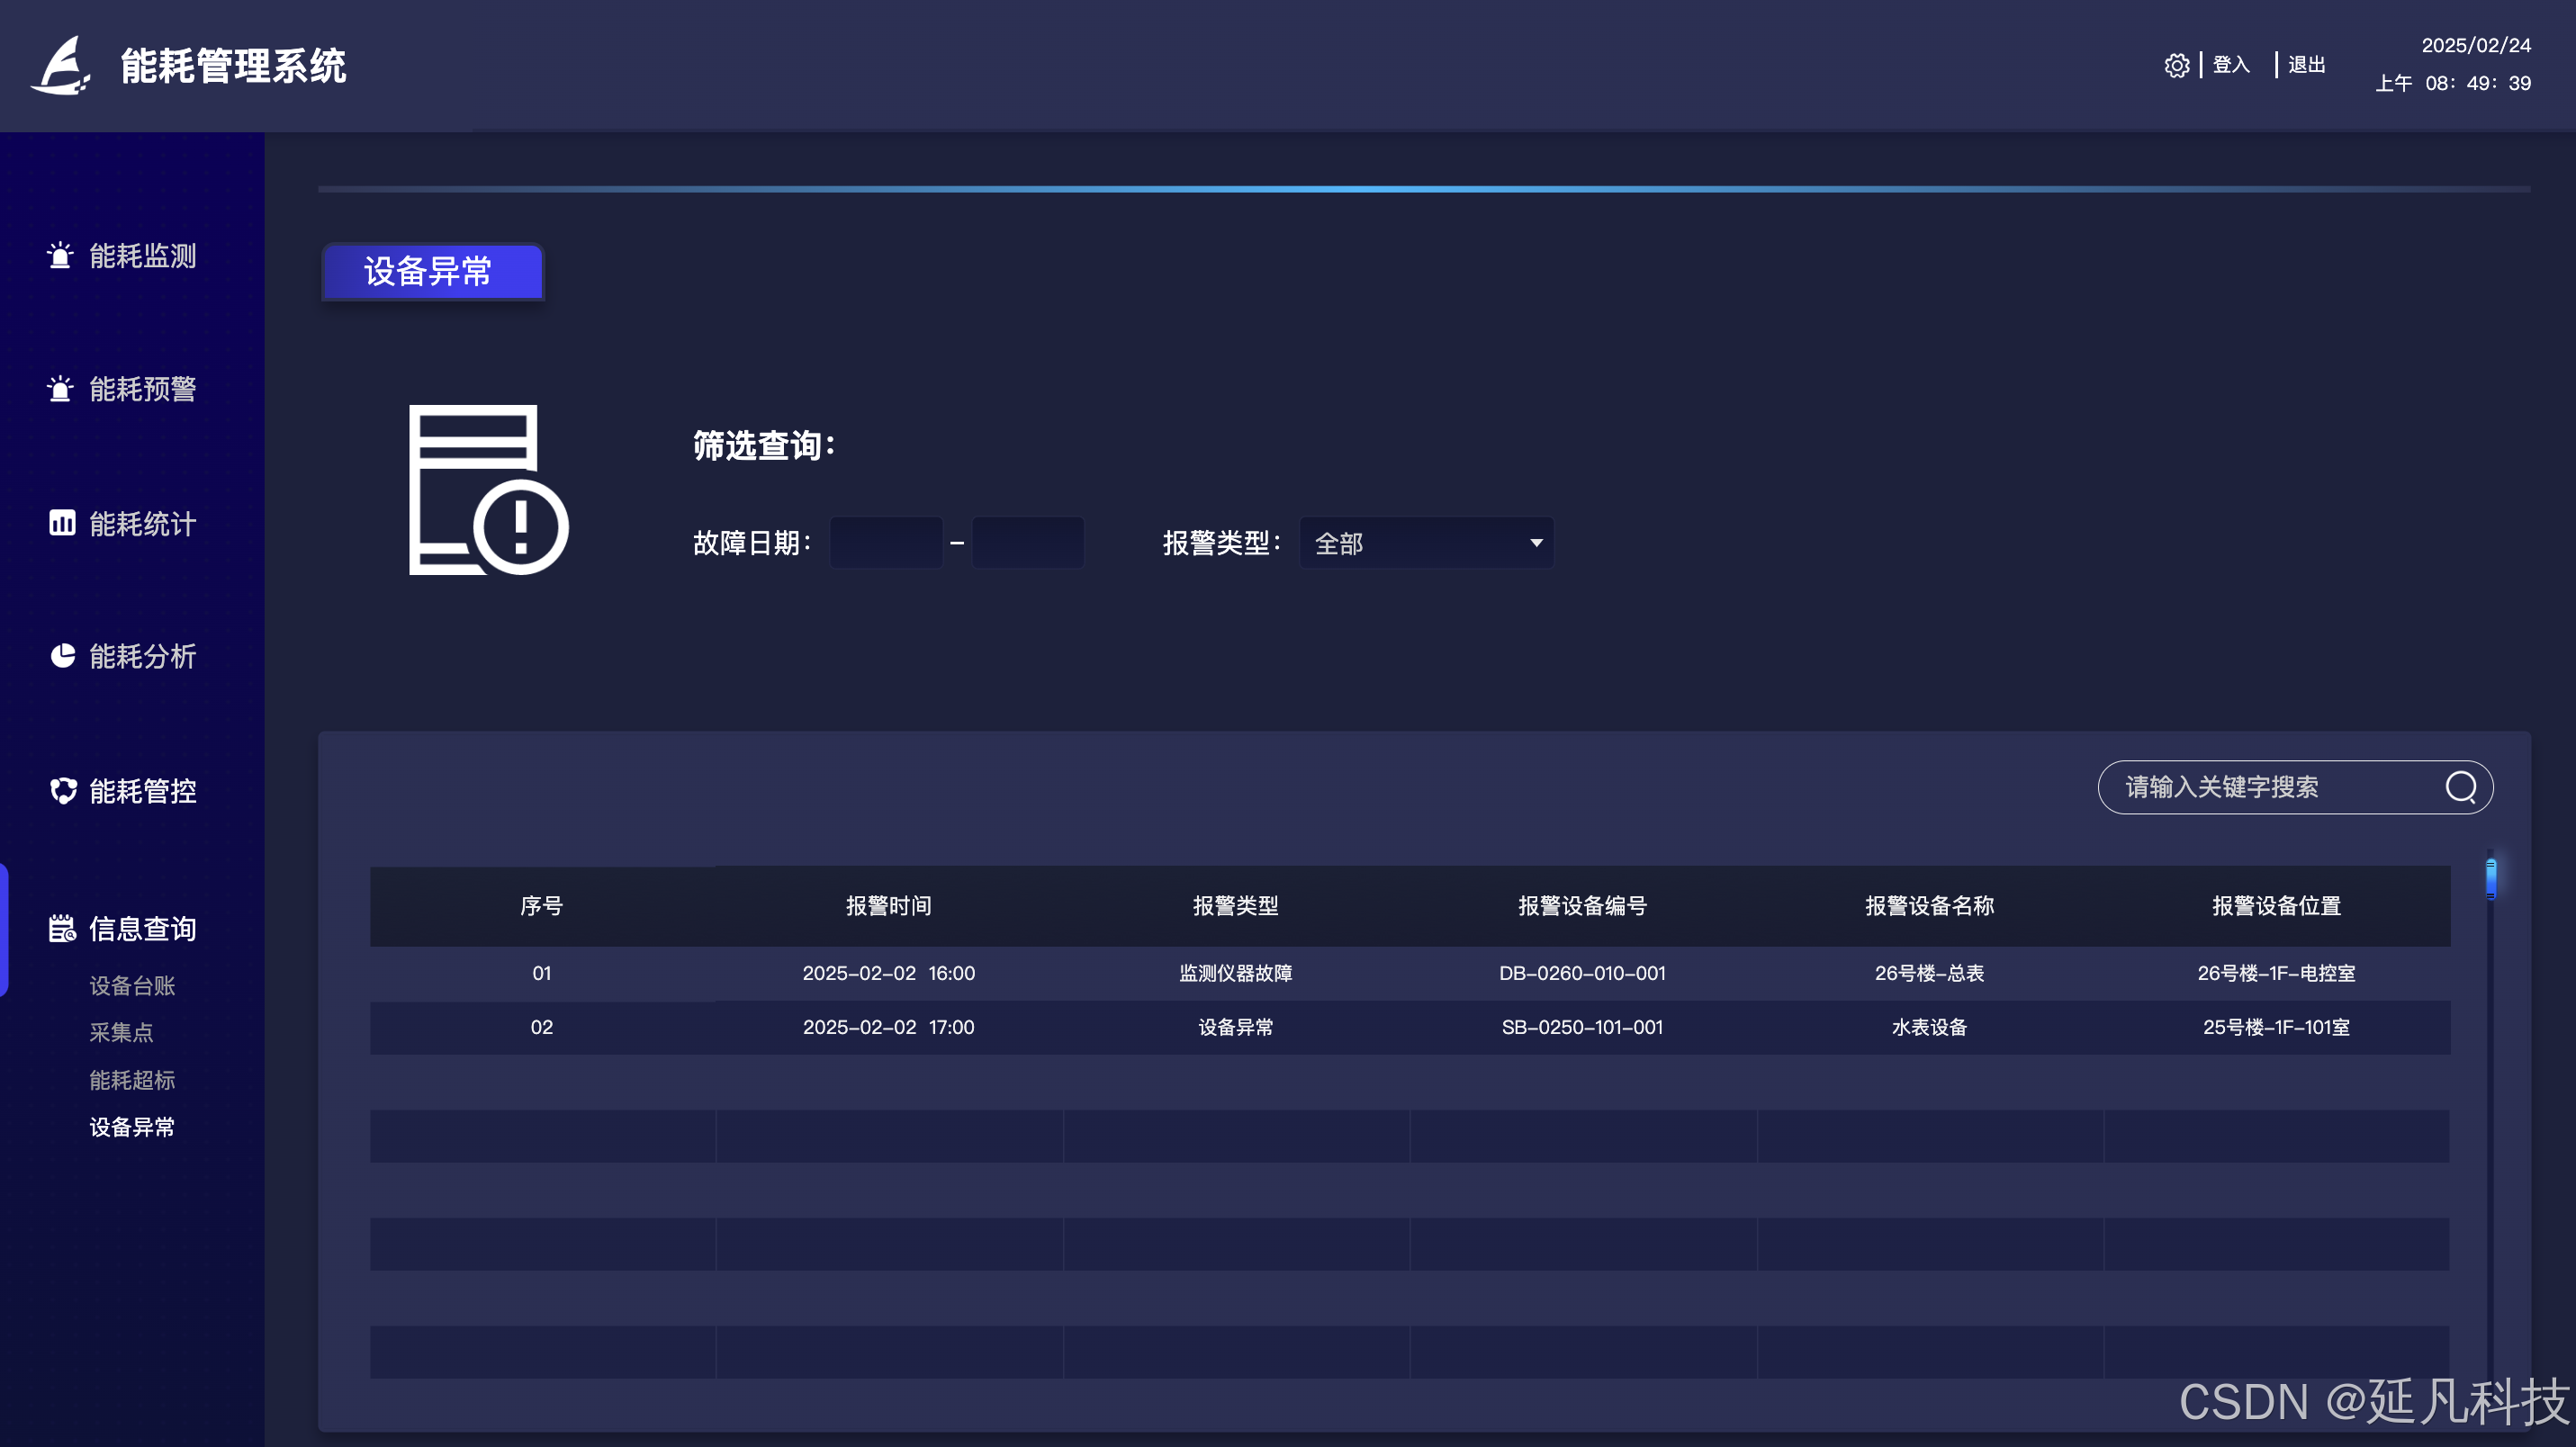Screen dimensions: 2576x1447
Task: Click the dropdown arrow beside 全部
Action: [1536, 543]
